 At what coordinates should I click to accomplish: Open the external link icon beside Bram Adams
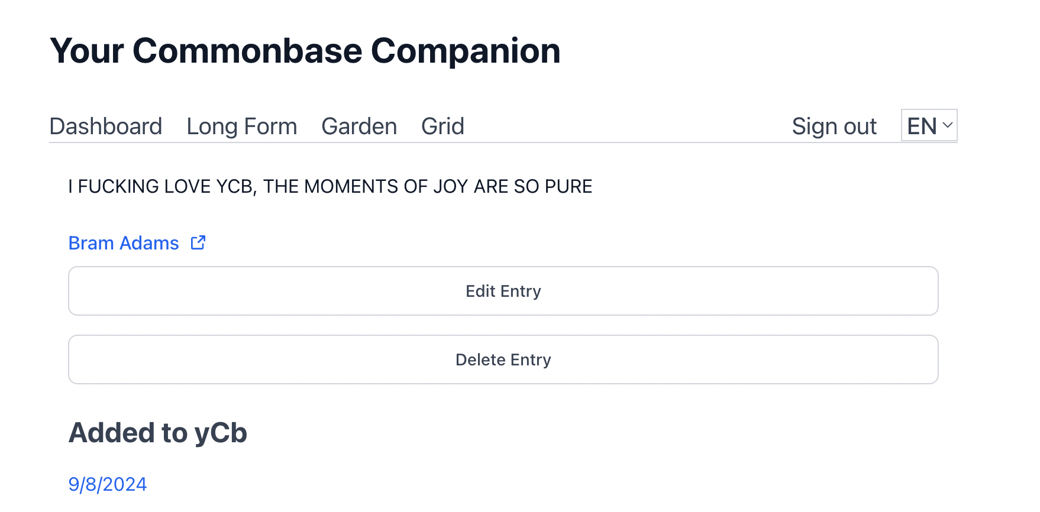pyautogui.click(x=198, y=243)
